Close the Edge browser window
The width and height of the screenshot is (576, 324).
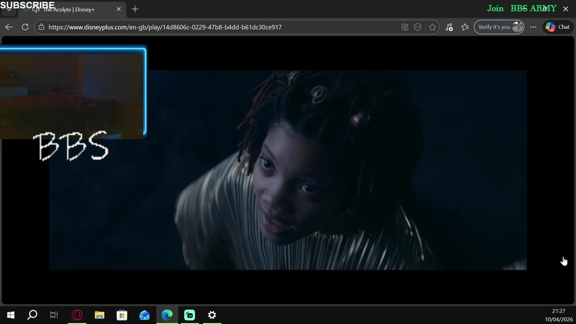pyautogui.click(x=566, y=9)
